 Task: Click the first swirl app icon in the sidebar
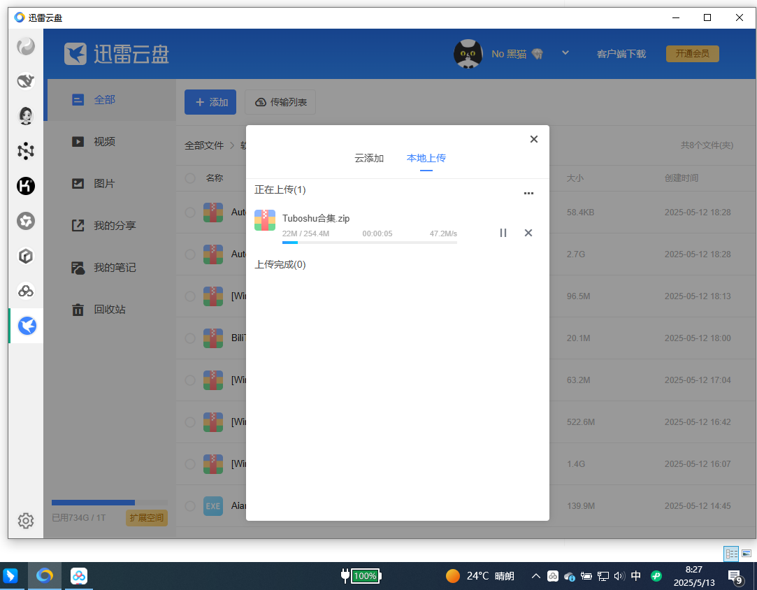point(26,46)
